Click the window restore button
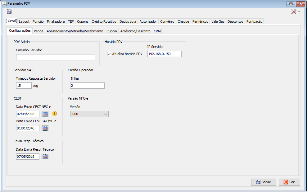307x192 pixels. pos(291,4)
